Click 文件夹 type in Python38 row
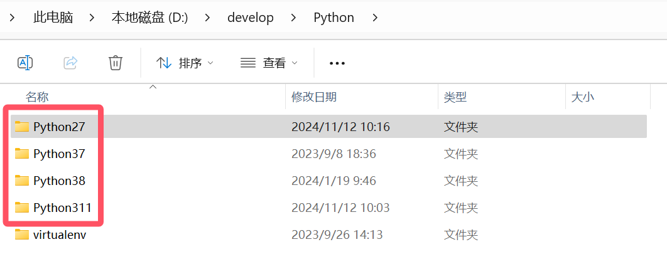Image resolution: width=667 pixels, height=269 pixels. click(x=461, y=181)
